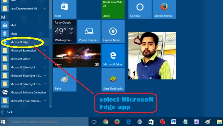
Task: Open the Store tile
Action: [x=65, y=9]
